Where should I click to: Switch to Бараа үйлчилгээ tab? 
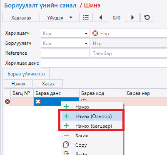[x=26, y=74]
